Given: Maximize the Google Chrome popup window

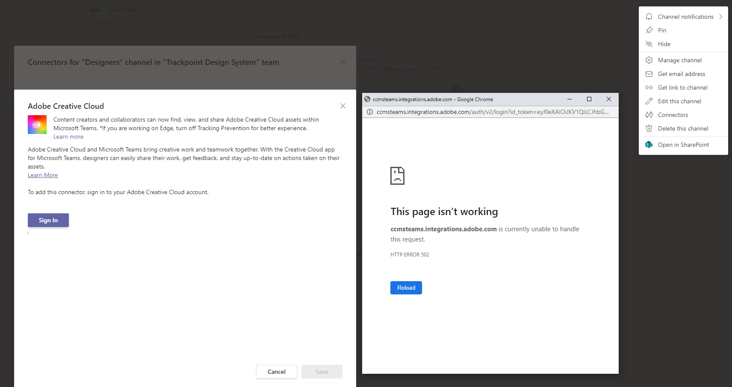Looking at the screenshot, I should pyautogui.click(x=589, y=99).
